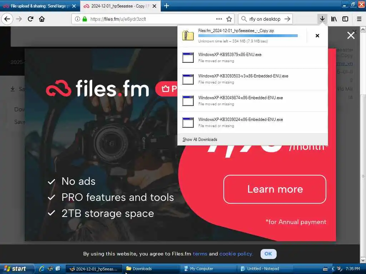This screenshot has height=274, width=366.
Task: Click the URL address field
Action: [x=153, y=19]
